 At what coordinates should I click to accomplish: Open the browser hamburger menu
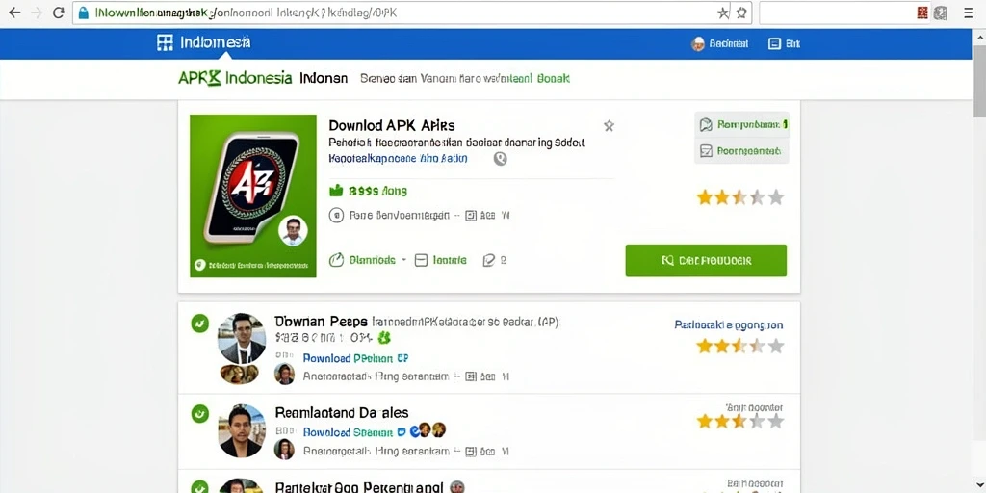point(969,13)
